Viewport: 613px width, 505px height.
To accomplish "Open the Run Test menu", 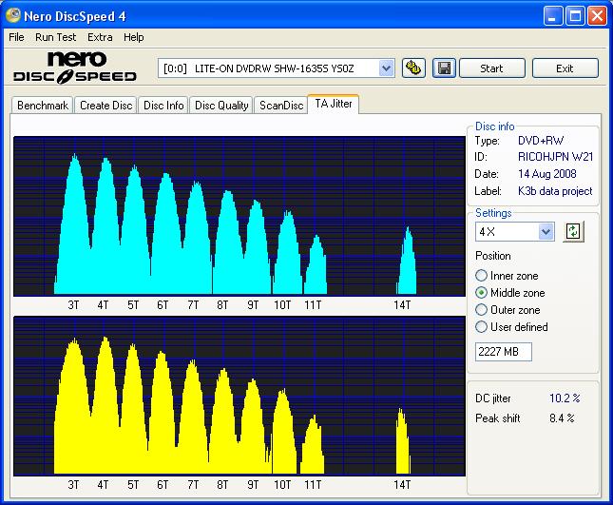I will (55, 37).
